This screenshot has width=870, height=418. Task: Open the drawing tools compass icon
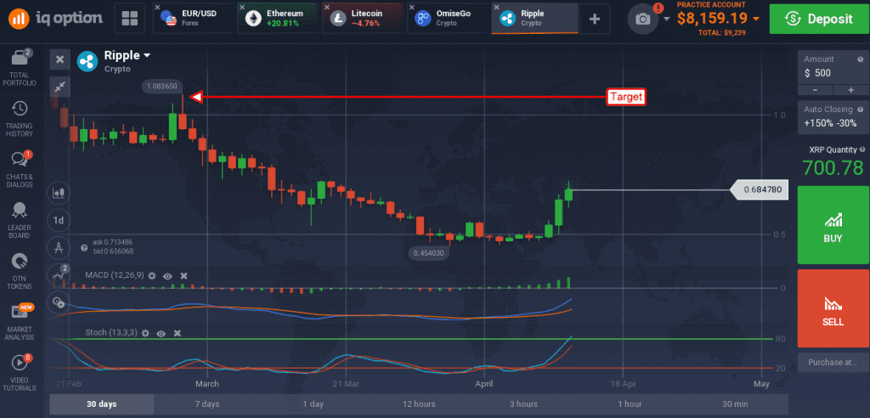pyautogui.click(x=59, y=247)
